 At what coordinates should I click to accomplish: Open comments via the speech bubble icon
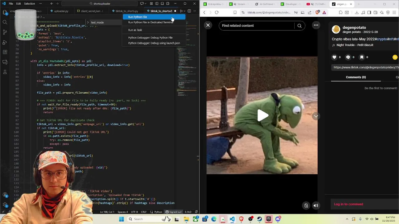pos(348,57)
